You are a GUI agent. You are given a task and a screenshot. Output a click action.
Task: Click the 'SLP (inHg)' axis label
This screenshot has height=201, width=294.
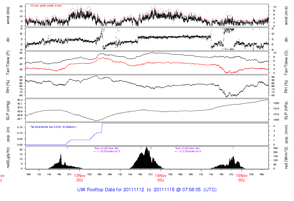(x=8, y=111)
